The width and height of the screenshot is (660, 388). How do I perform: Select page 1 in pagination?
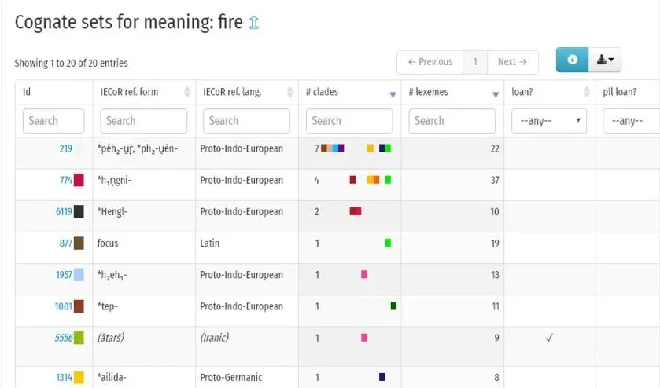click(475, 62)
